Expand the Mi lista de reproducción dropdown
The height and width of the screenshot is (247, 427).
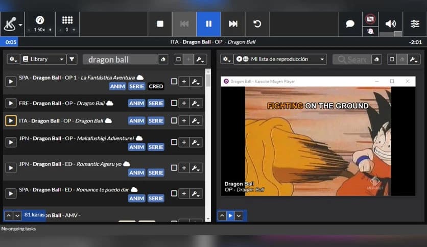pos(280,59)
